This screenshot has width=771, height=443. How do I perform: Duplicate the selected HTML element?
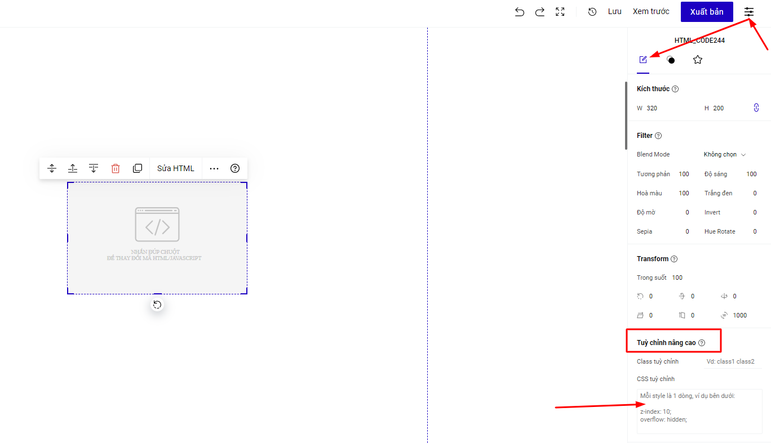pyautogui.click(x=138, y=168)
